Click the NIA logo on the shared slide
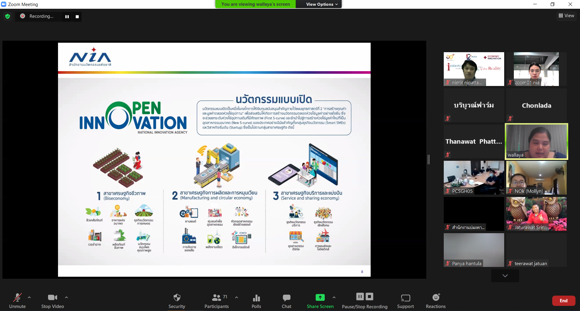Image resolution: width=580 pixels, height=311 pixels. click(90, 57)
